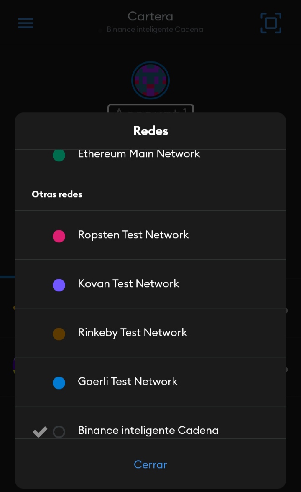Screen dimensions: 301x492
Task: Select the green Ethereum Main Network dot
Action: click(x=59, y=155)
